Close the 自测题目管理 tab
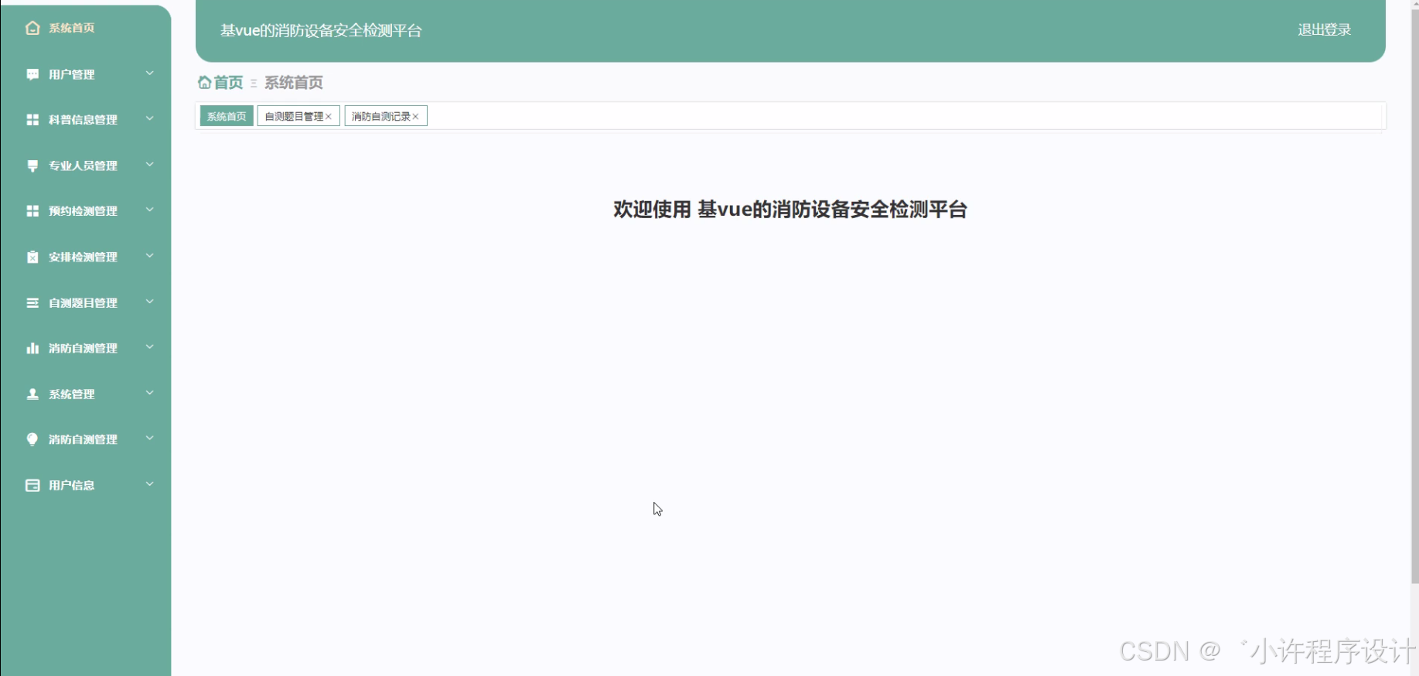 pyautogui.click(x=329, y=117)
